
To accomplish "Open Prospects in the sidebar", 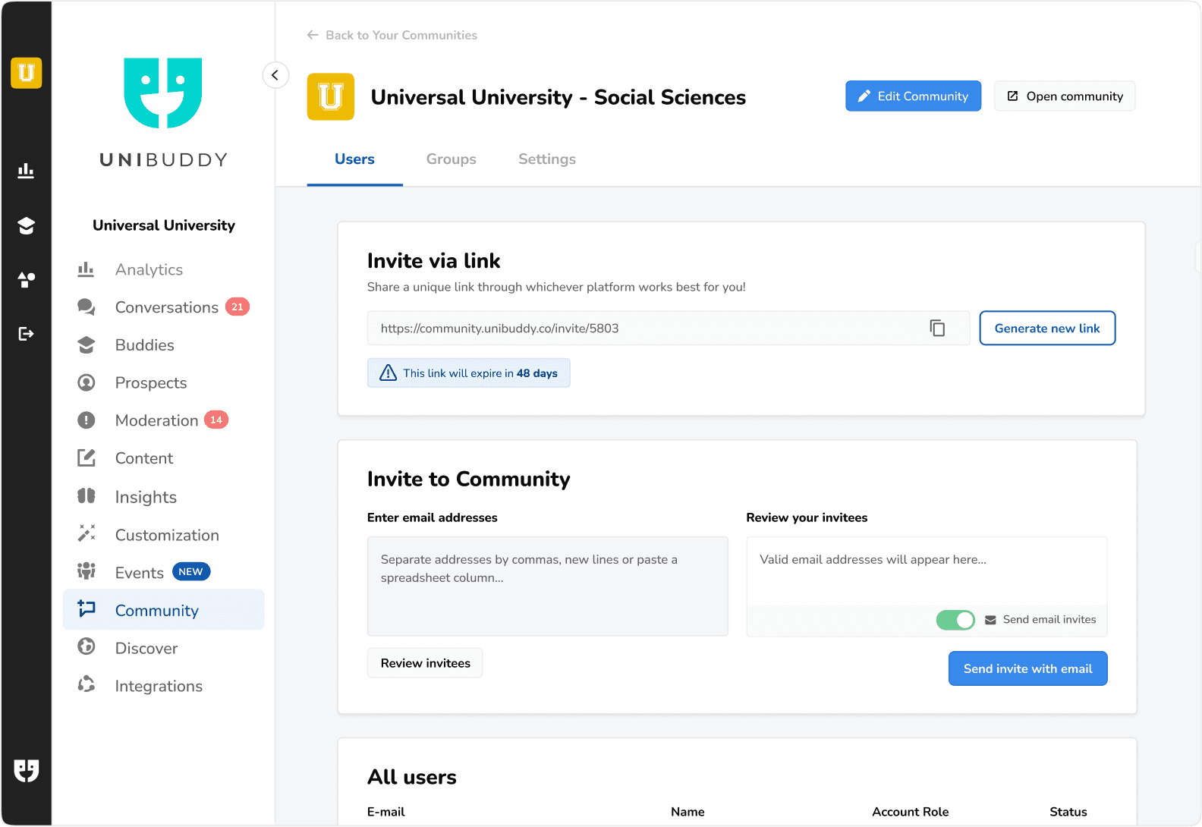I will pos(150,383).
